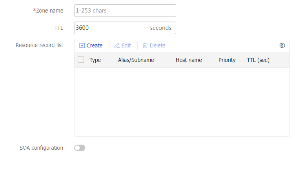The image size is (295, 176).
Task: Click the Delete button text
Action: tap(157, 45)
